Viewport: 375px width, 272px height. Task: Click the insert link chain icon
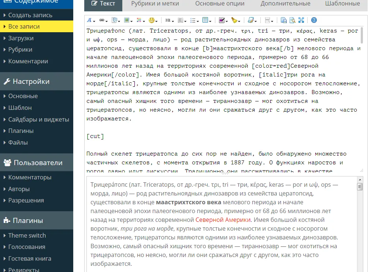pyautogui.click(x=103, y=21)
